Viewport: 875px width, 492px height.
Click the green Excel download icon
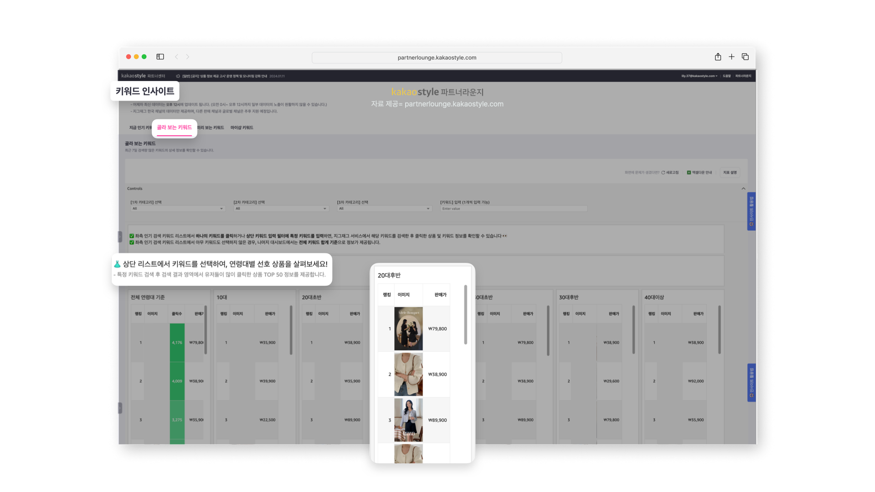[x=689, y=173]
